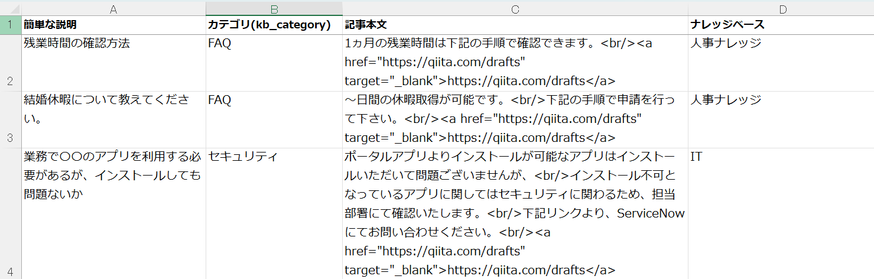Select the cell '結婚休暇について教えてください。'
Image resolution: width=874 pixels, height=279 pixels.
click(x=113, y=119)
